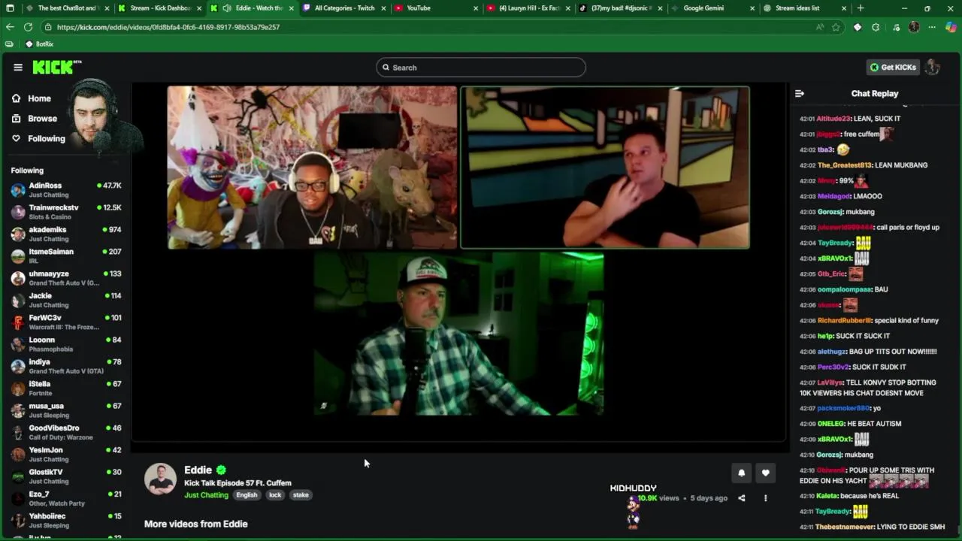
Task: Open GlostikTV channel in Following list
Action: point(66,476)
